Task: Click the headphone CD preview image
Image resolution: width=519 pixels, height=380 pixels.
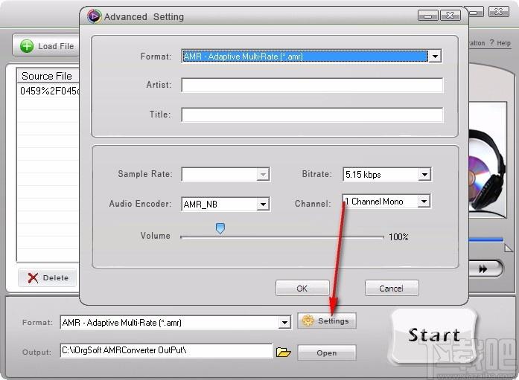Action: tap(487, 161)
